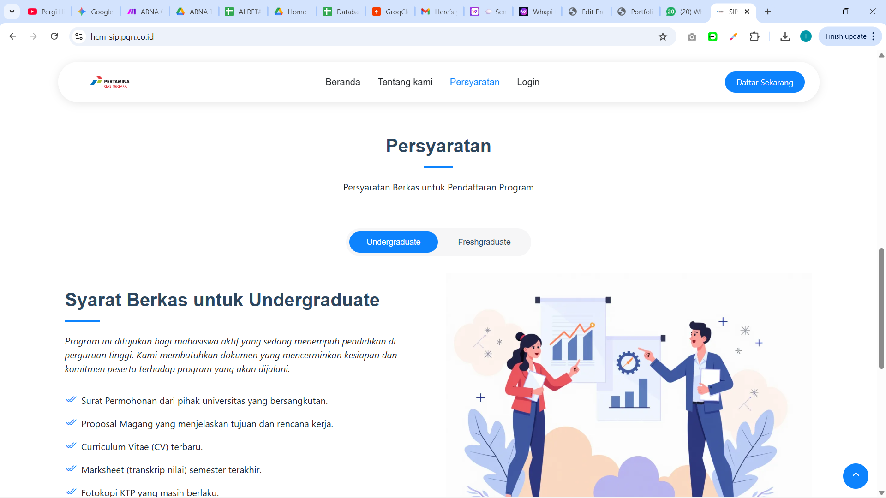Close the active SIP tab
This screenshot has height=498, width=886.
click(747, 12)
